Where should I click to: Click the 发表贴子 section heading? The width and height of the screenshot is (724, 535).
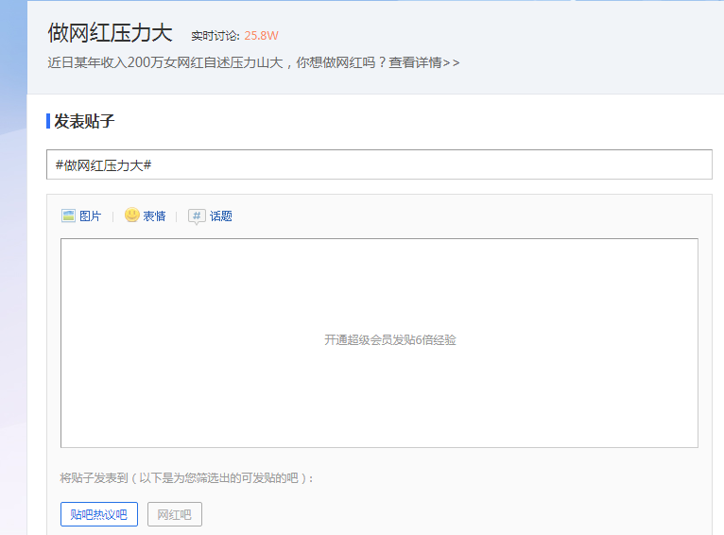(84, 121)
